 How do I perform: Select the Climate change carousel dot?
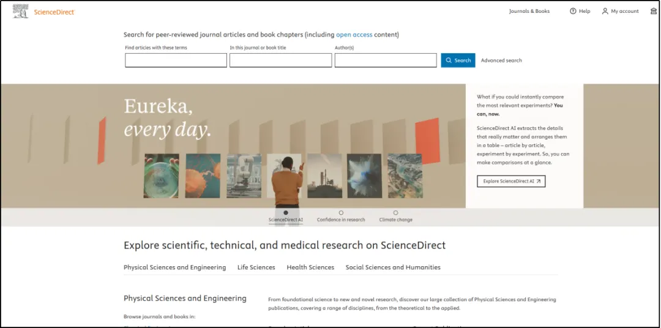[395, 213]
